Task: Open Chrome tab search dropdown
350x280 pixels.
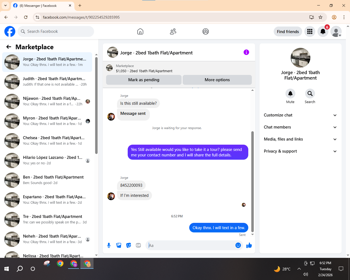Action: (x=5, y=5)
